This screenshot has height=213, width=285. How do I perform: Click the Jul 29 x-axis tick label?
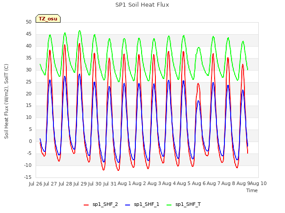80,184
